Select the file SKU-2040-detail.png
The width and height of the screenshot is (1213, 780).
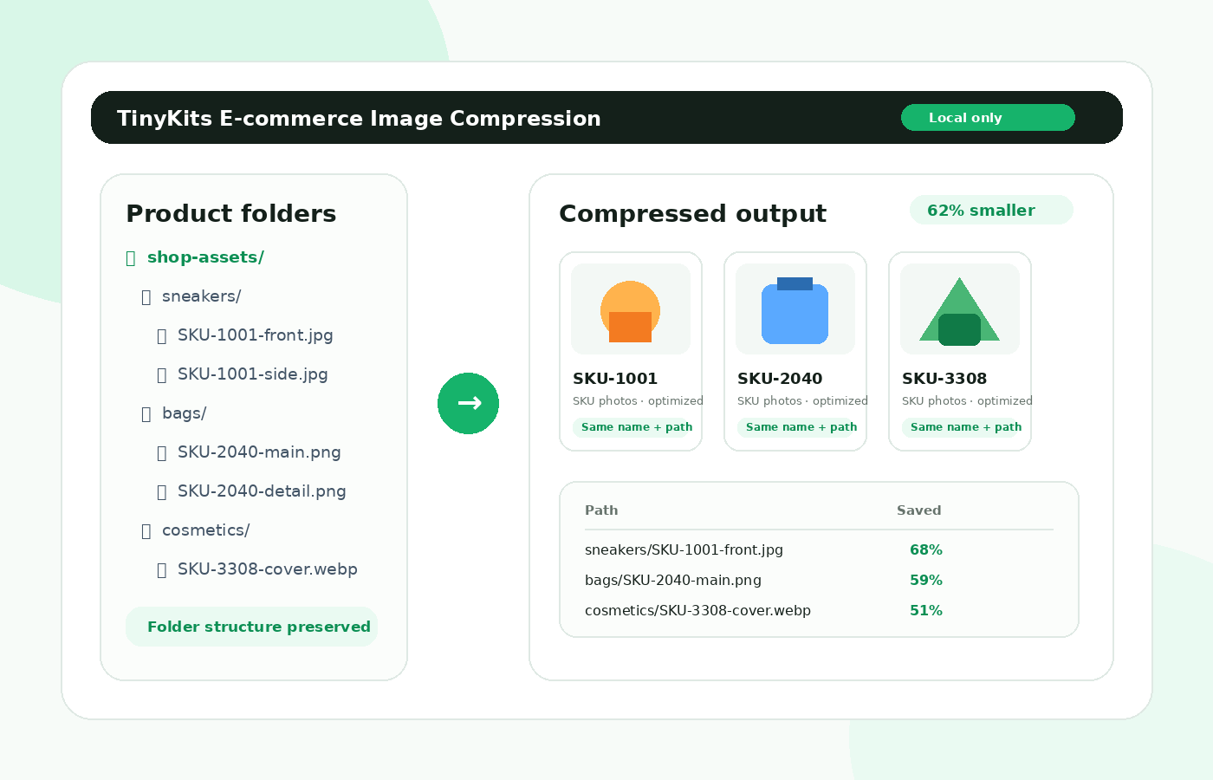(262, 491)
